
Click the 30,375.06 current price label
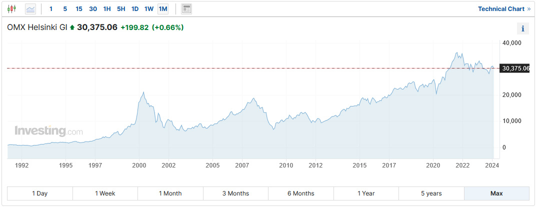(x=515, y=68)
